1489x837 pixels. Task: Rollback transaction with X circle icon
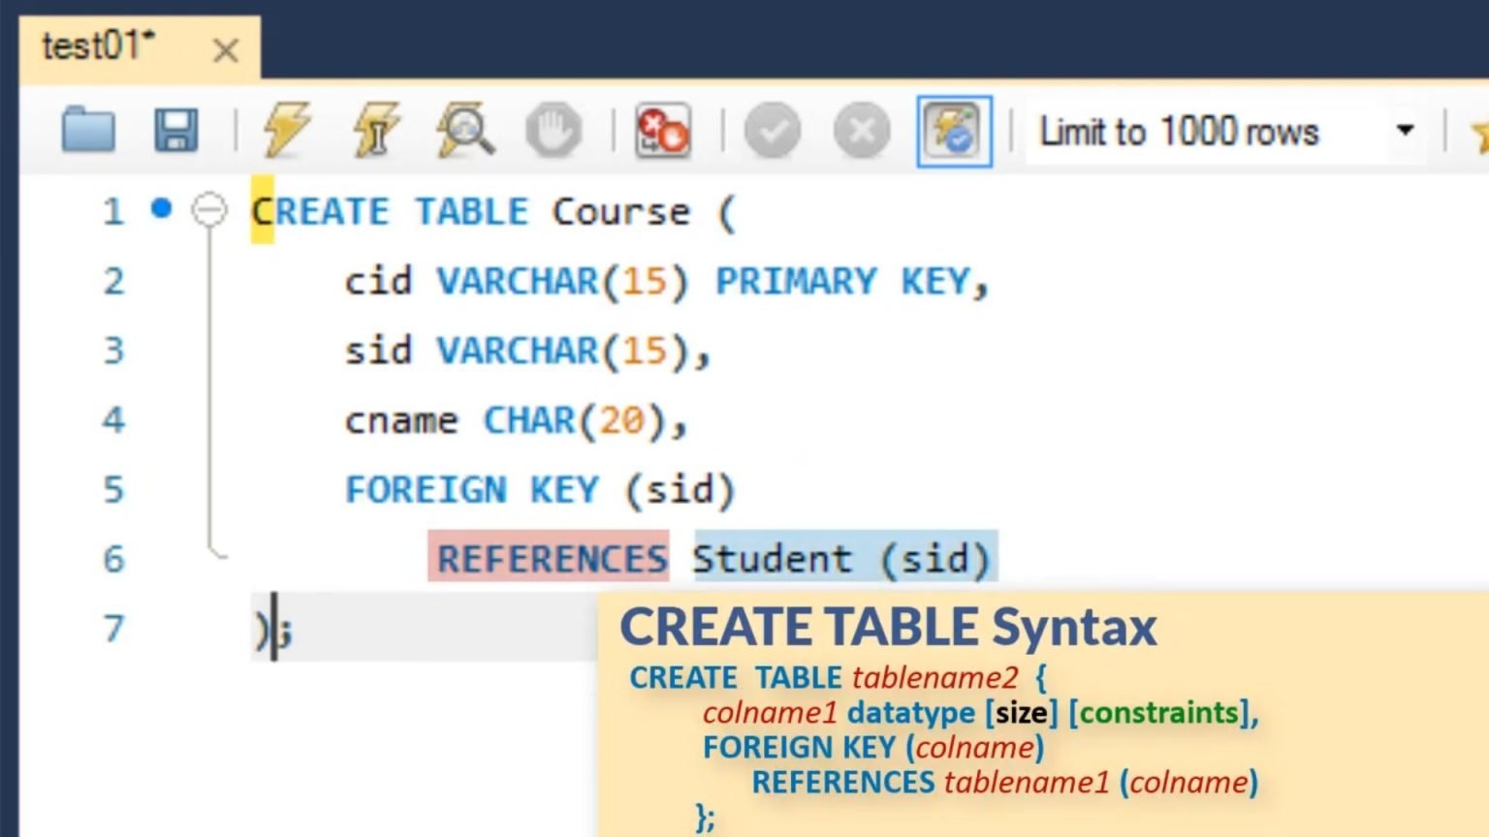pyautogui.click(x=861, y=130)
